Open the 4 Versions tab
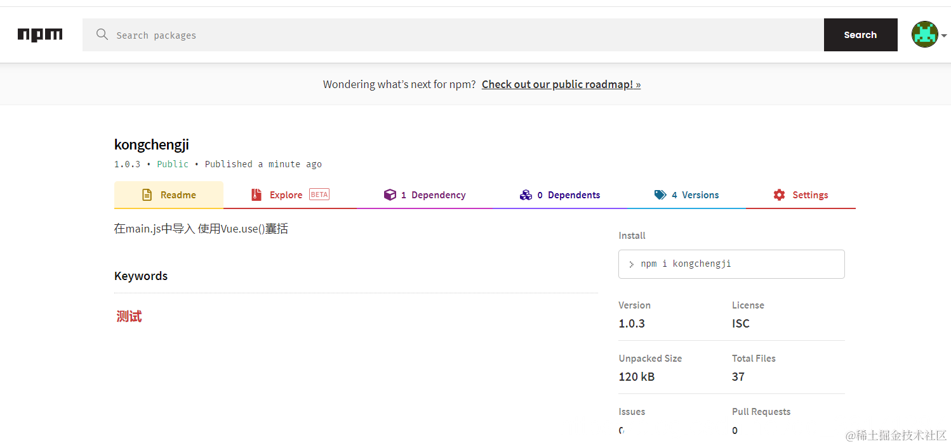The width and height of the screenshot is (951, 446). (687, 195)
